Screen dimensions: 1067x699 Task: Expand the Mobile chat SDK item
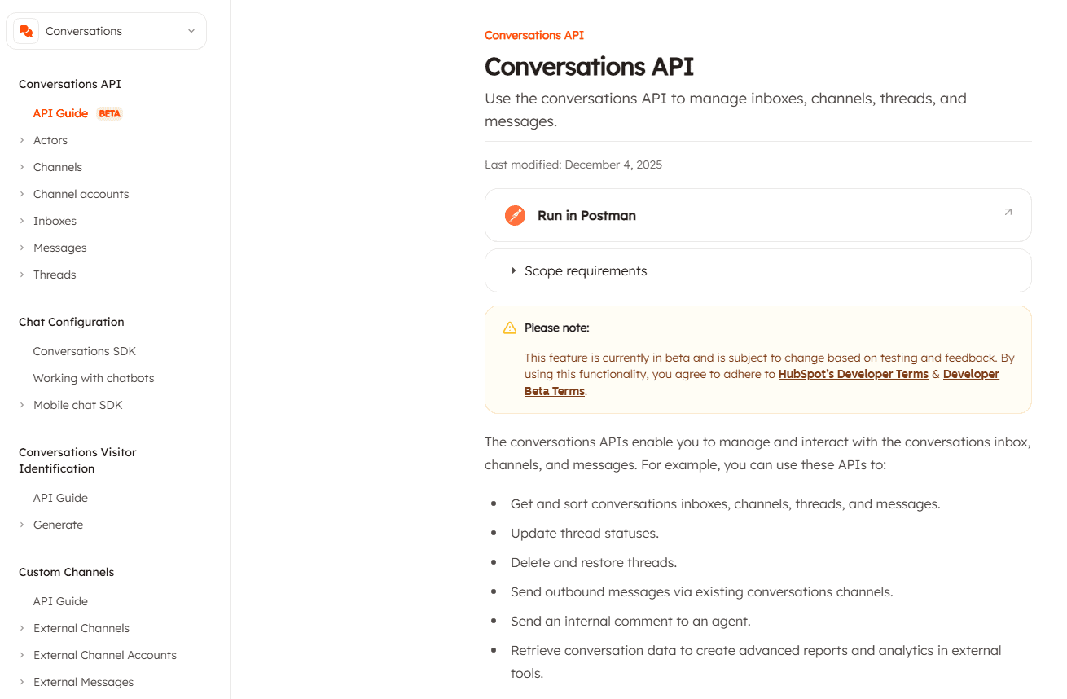77,405
